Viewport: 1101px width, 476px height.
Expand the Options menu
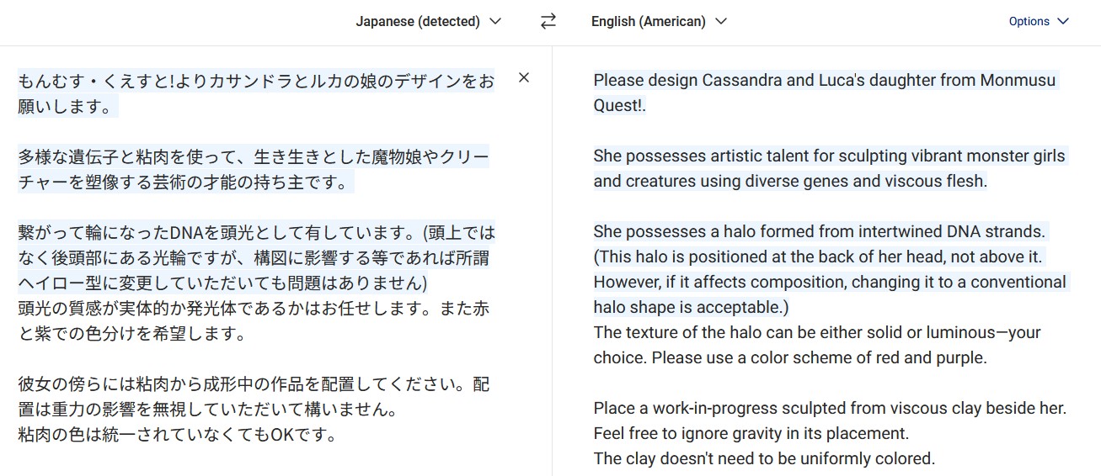tap(1038, 22)
